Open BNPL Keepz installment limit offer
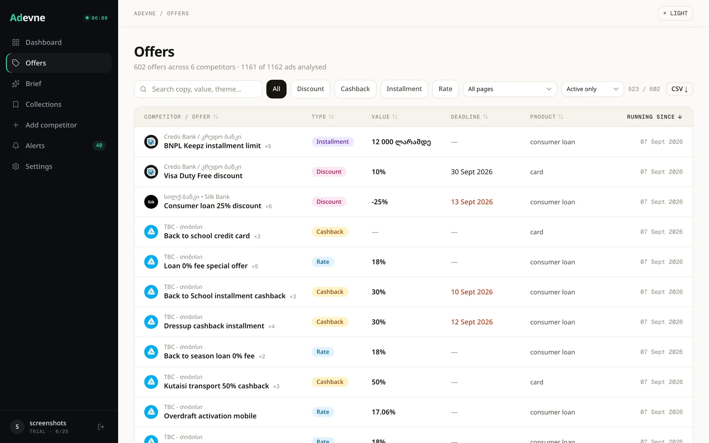The height and width of the screenshot is (443, 709). (212, 146)
